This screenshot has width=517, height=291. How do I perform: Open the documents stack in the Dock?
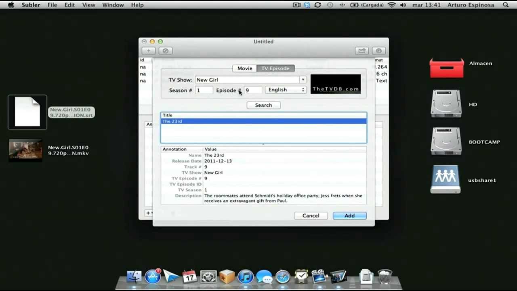click(x=366, y=277)
